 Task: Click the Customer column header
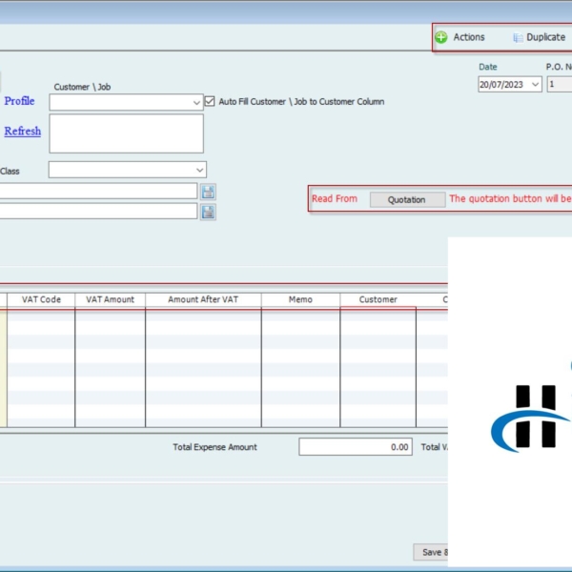click(x=378, y=300)
